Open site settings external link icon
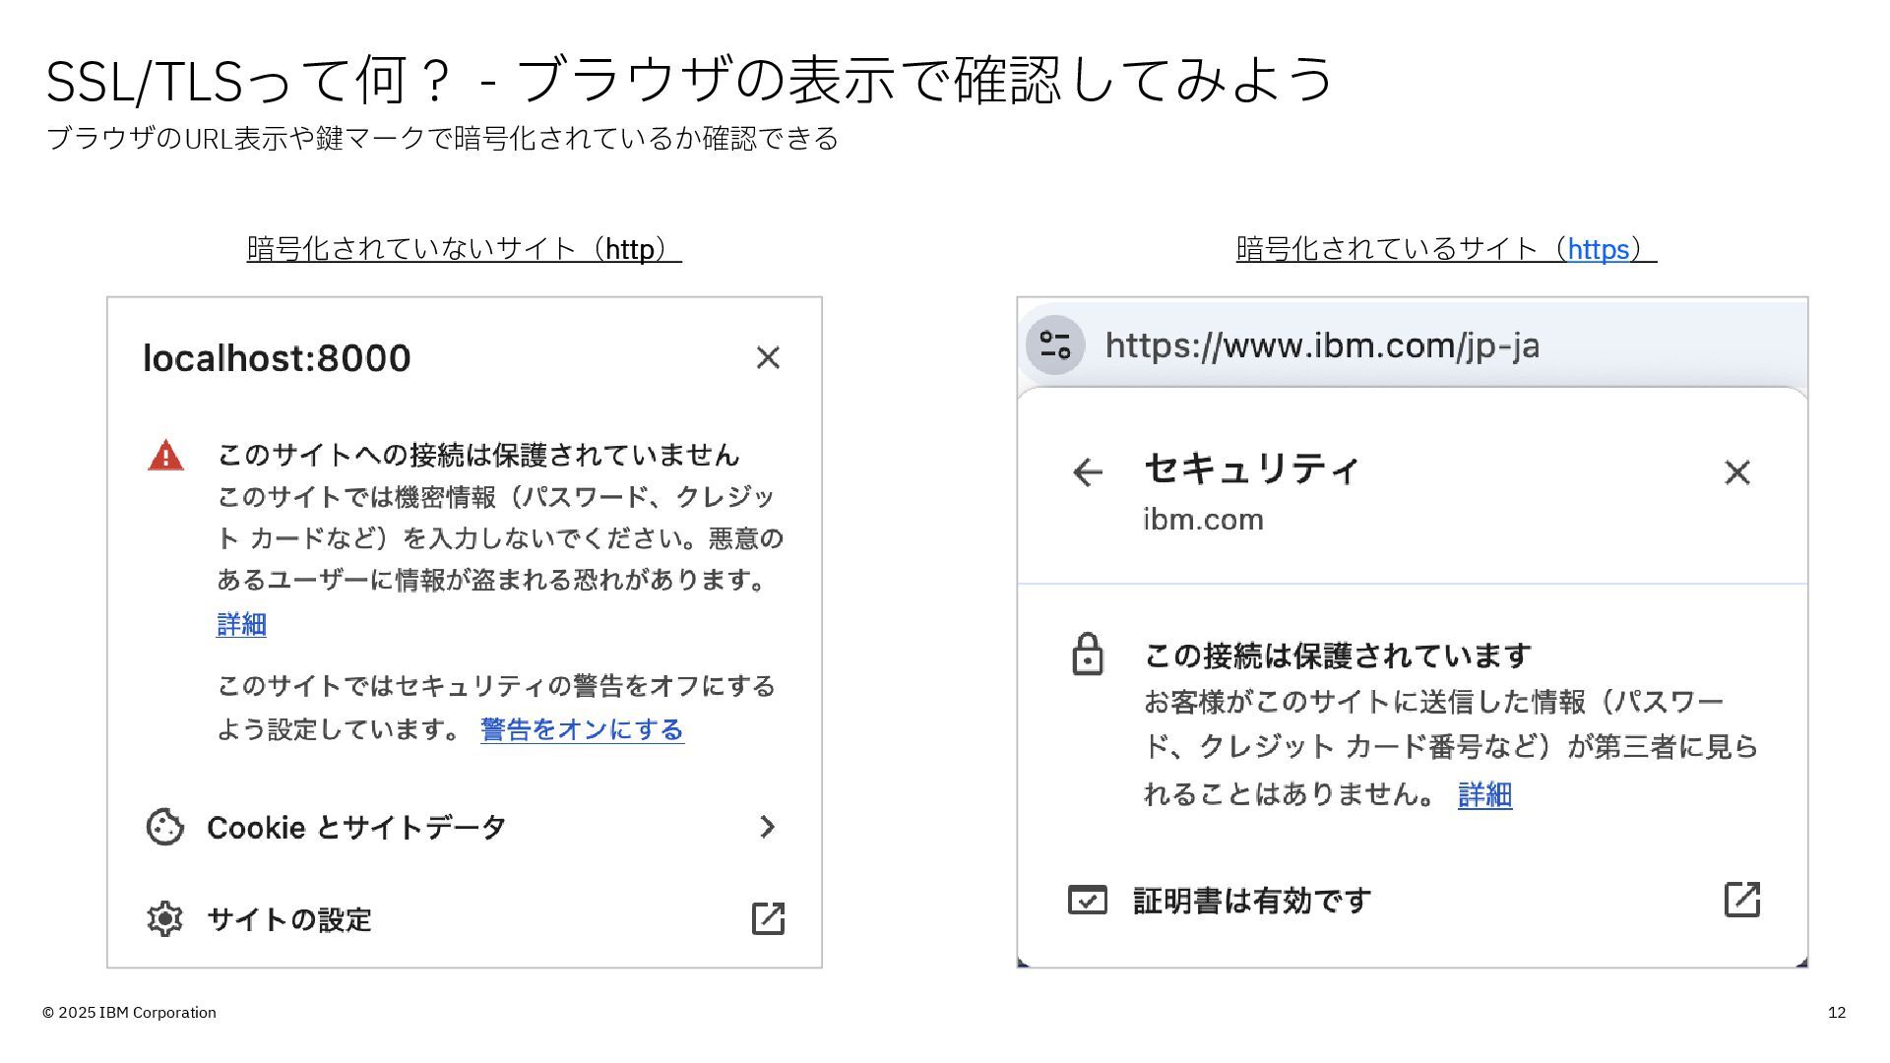 tap(768, 918)
